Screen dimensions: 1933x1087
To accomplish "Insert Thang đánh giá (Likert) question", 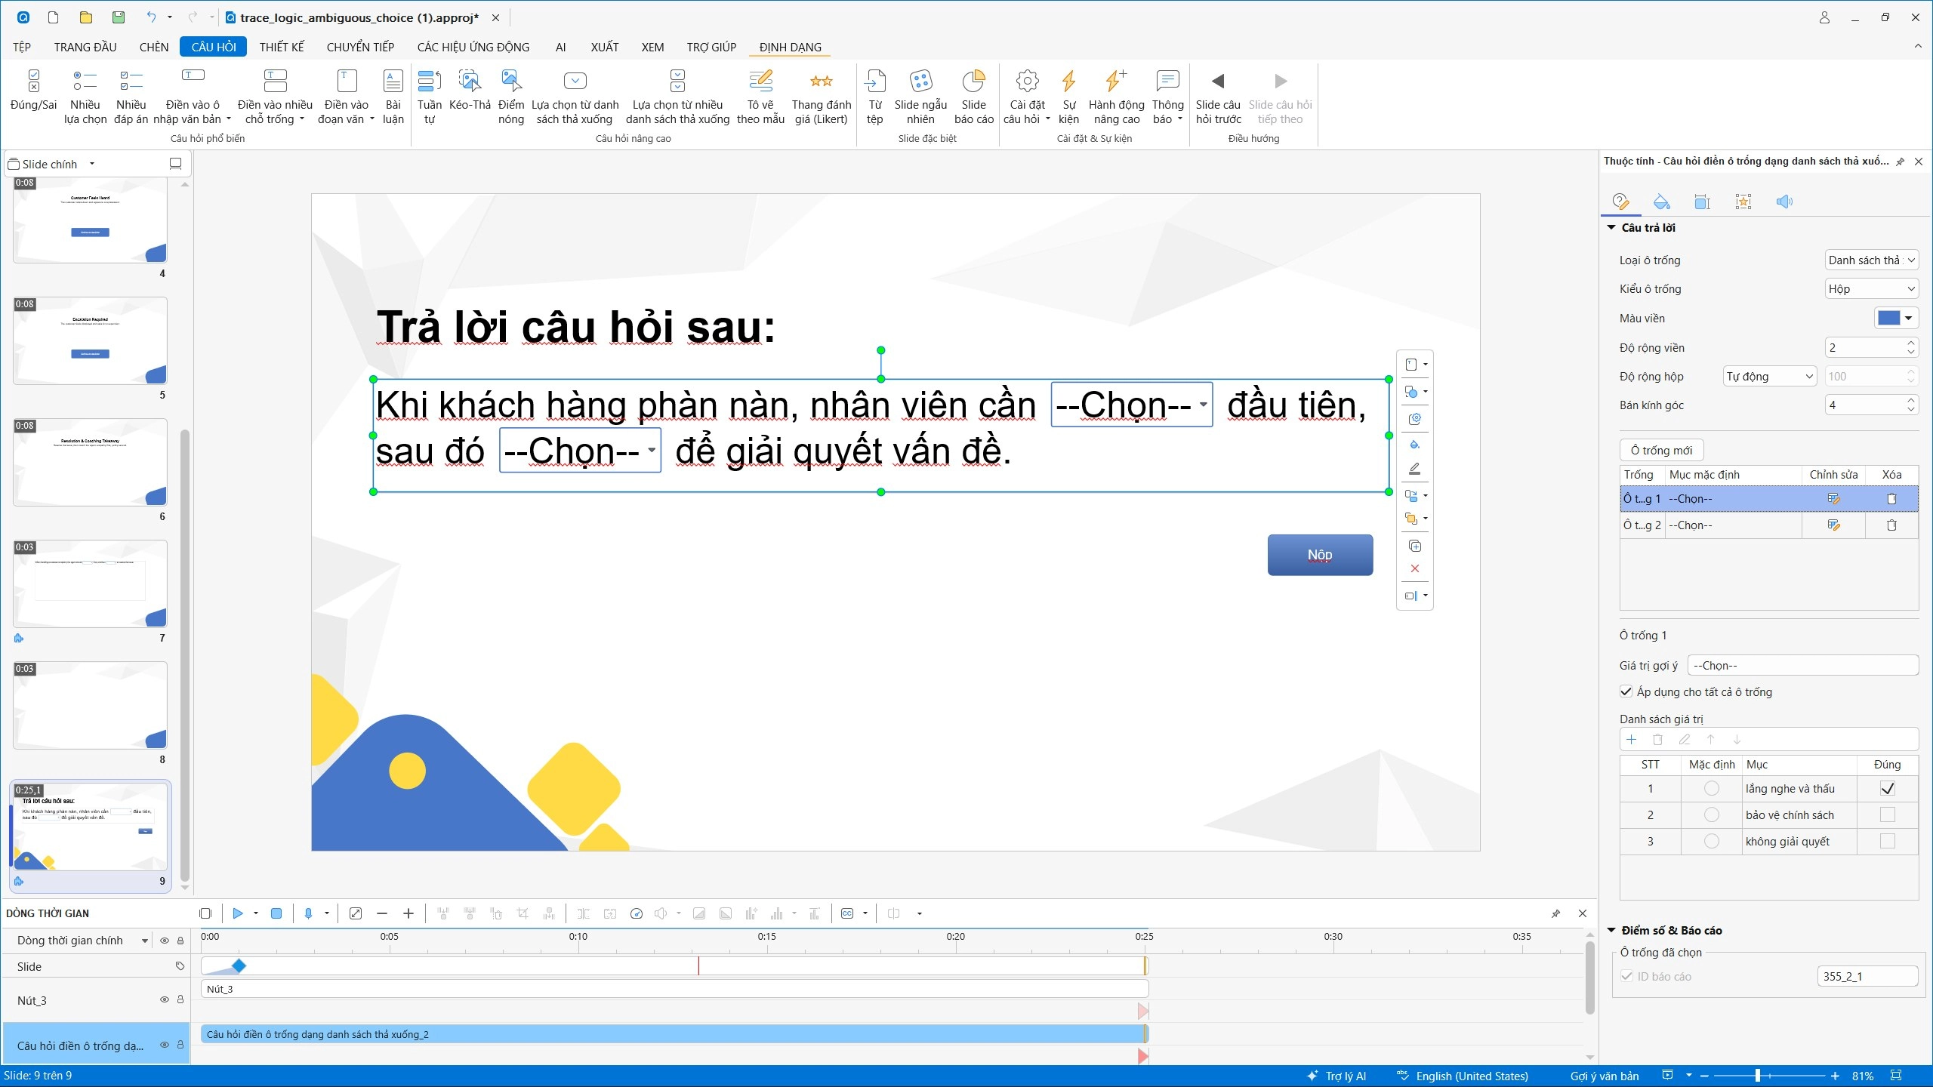I will tap(821, 97).
